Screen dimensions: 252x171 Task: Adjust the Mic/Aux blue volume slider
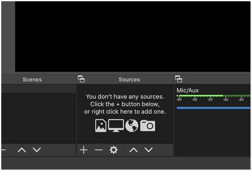(x=213, y=108)
